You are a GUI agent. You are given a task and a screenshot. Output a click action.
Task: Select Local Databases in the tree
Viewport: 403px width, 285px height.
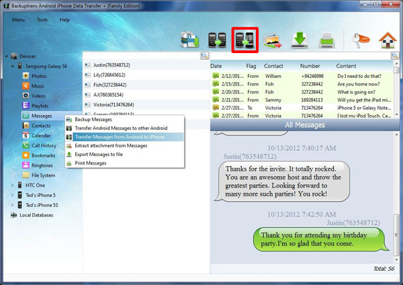coord(36,215)
